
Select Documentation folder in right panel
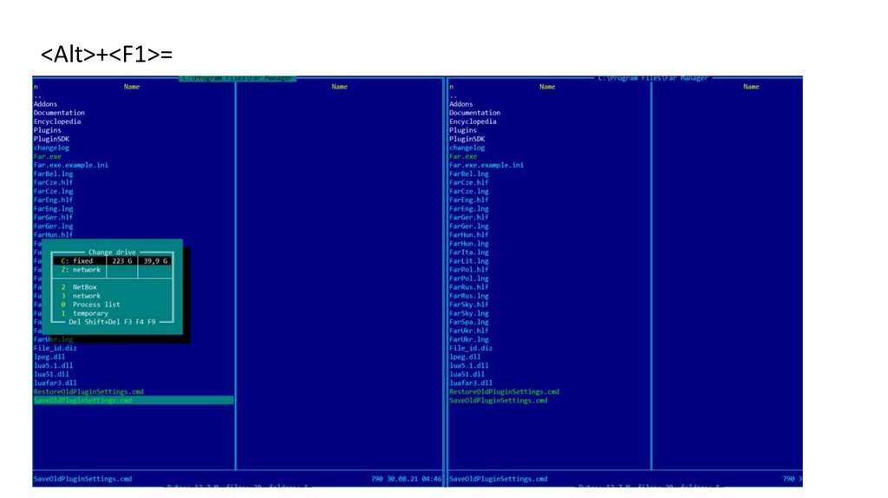click(x=474, y=113)
